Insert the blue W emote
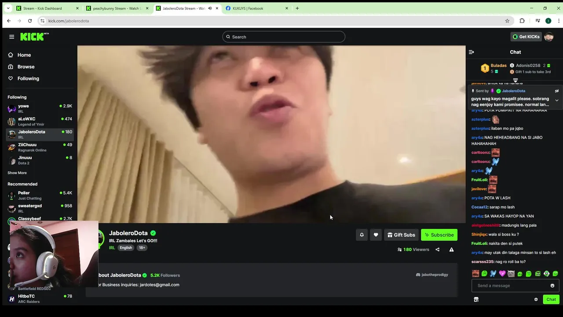563x317 pixels. point(493,274)
